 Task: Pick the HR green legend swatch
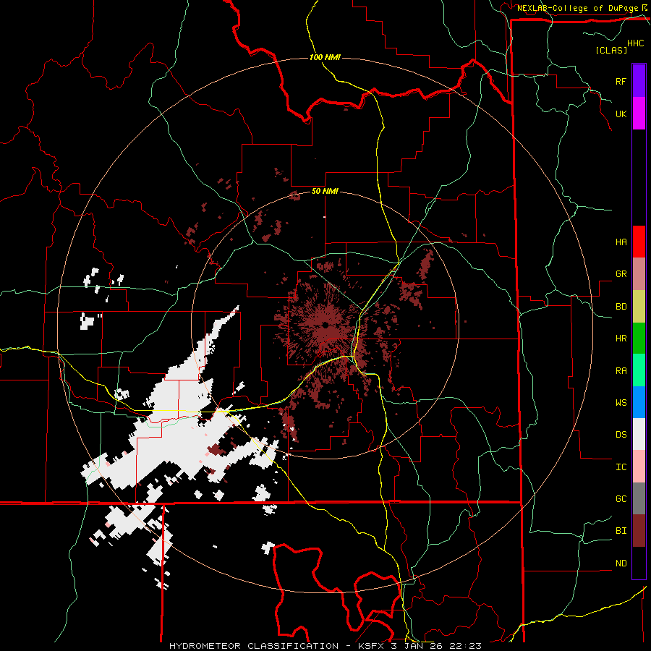tap(639, 339)
